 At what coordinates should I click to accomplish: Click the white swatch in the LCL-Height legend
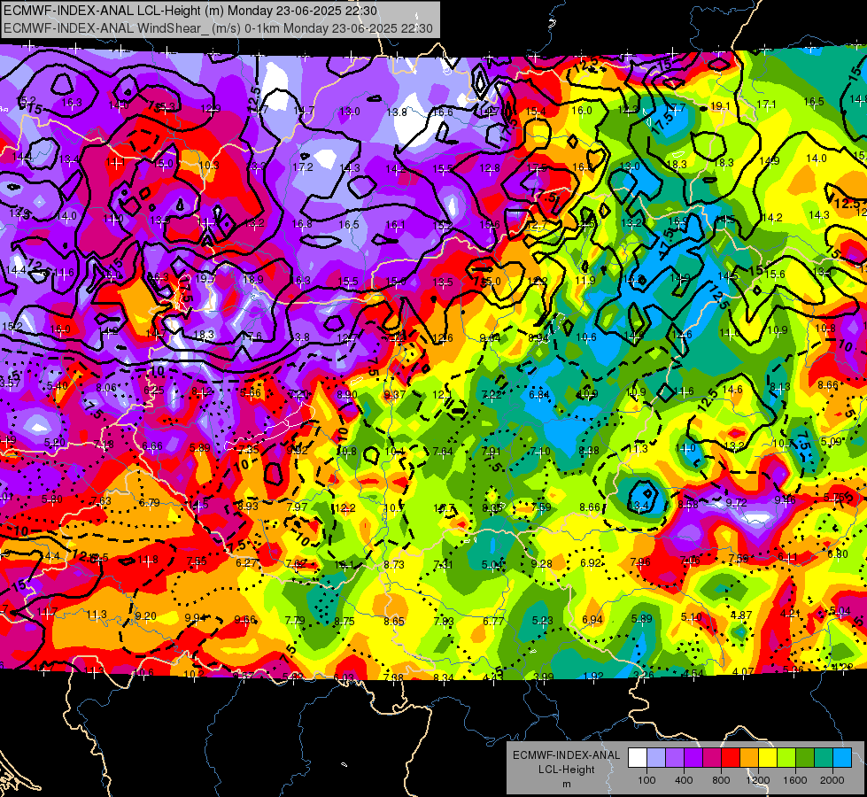coord(638,758)
